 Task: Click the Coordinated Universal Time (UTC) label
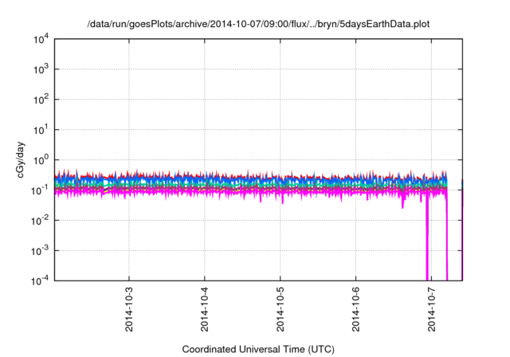click(258, 349)
